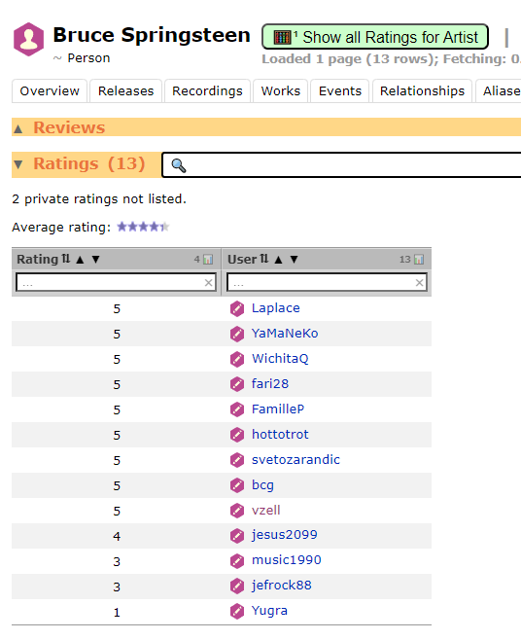
Task: Clear the User filter with its X
Action: [419, 282]
